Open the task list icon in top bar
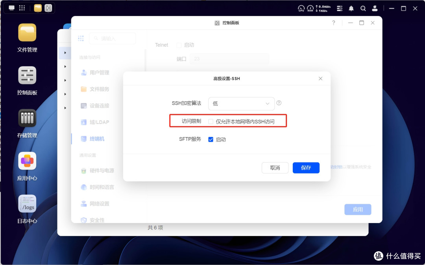425x265 pixels. 339,8
